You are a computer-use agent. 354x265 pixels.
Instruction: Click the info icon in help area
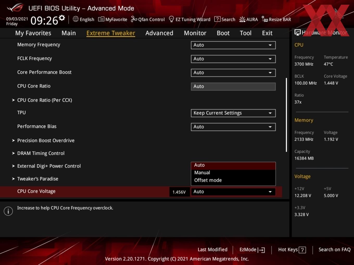click(x=8, y=211)
